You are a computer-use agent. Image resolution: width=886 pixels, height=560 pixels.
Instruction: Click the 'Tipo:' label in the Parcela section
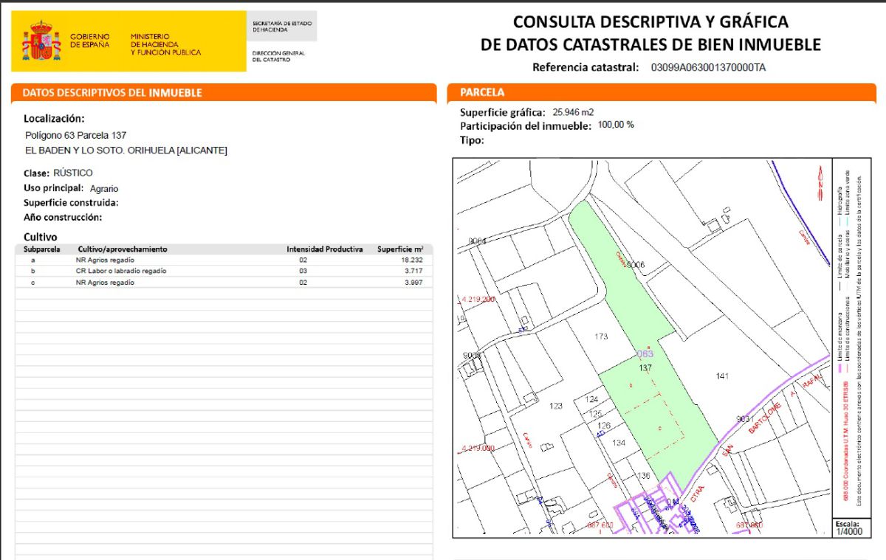coord(472,140)
